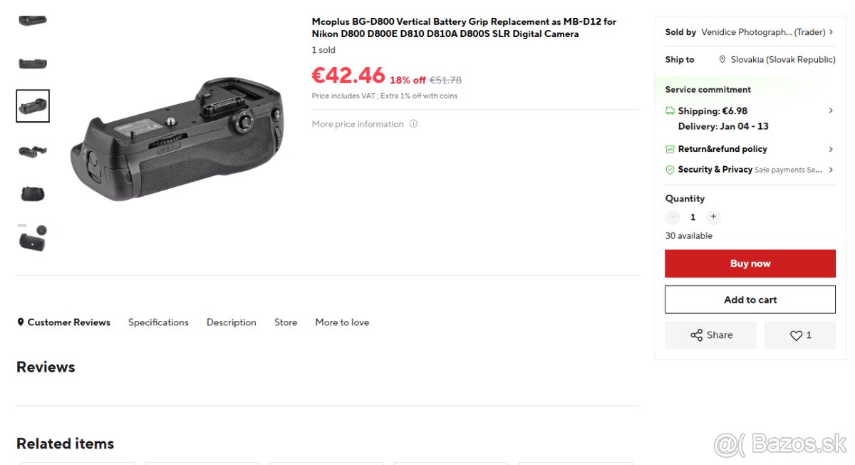Image resolution: width=855 pixels, height=465 pixels.
Task: Decrease quantity with the minus button
Action: tap(673, 217)
